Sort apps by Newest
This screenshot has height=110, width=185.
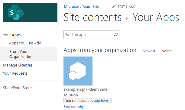pos(149,51)
